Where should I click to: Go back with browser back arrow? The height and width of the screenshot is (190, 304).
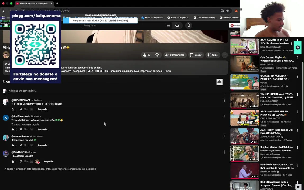4,11
